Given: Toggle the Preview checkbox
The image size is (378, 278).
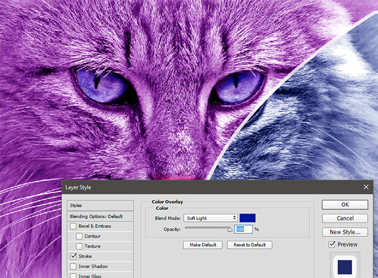Looking at the screenshot, I should (x=332, y=245).
